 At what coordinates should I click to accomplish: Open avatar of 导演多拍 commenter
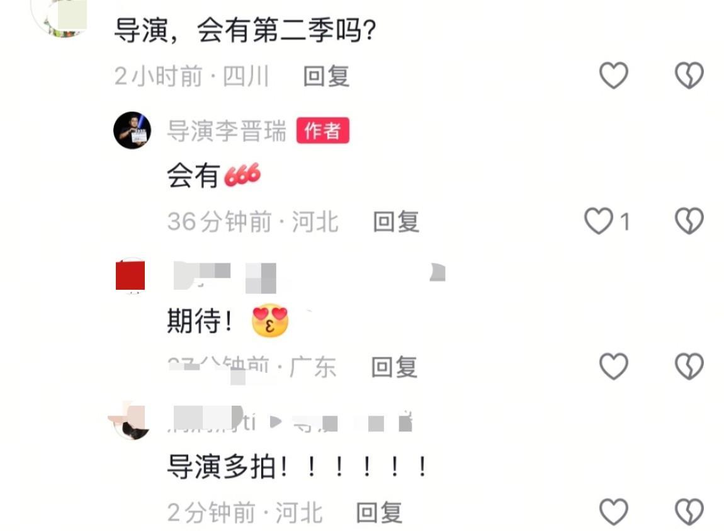132,421
